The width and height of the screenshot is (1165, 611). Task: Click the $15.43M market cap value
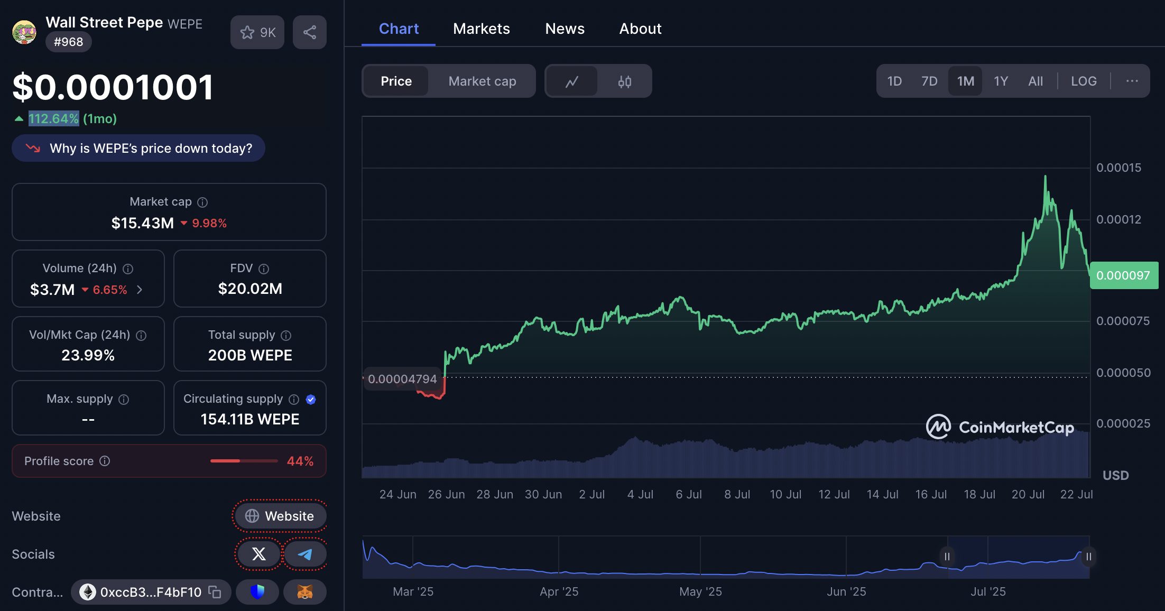(x=142, y=223)
